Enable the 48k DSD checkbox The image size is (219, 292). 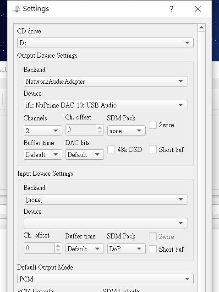click(x=111, y=149)
